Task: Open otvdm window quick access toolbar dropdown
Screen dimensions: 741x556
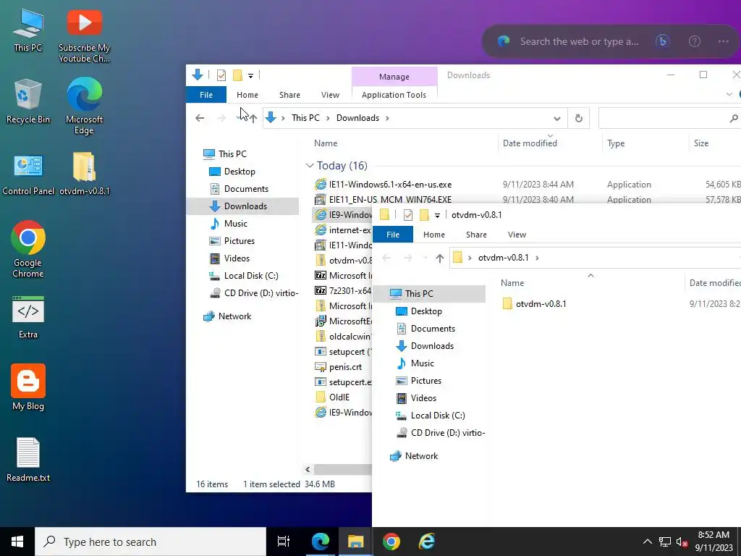Action: pyautogui.click(x=437, y=216)
